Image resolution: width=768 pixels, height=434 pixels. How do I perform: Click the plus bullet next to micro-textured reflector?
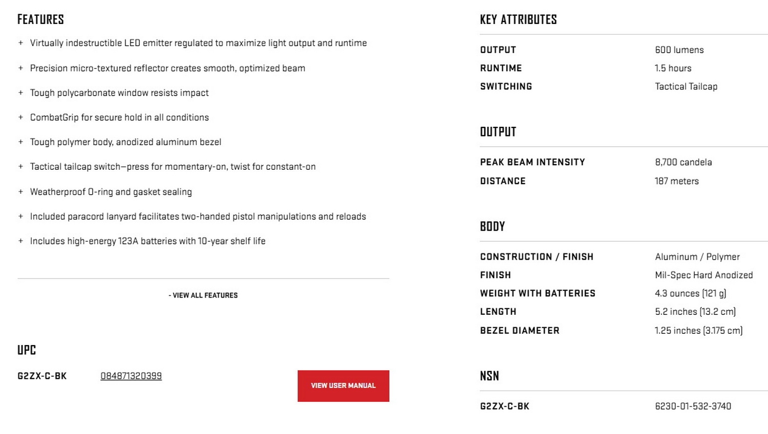pos(20,68)
